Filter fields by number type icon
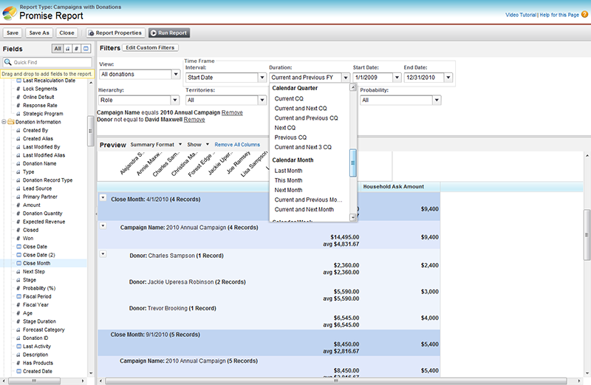The height and width of the screenshot is (385, 591). point(77,48)
